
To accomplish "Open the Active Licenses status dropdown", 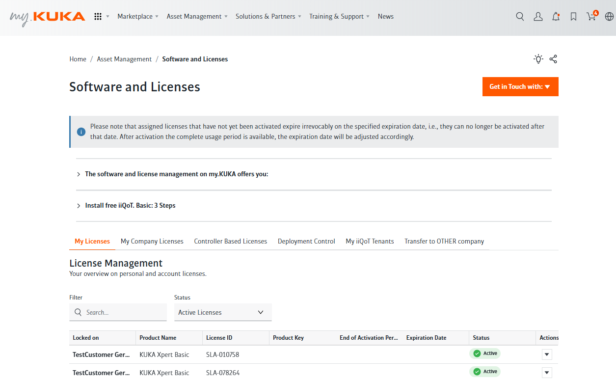I will click(223, 312).
